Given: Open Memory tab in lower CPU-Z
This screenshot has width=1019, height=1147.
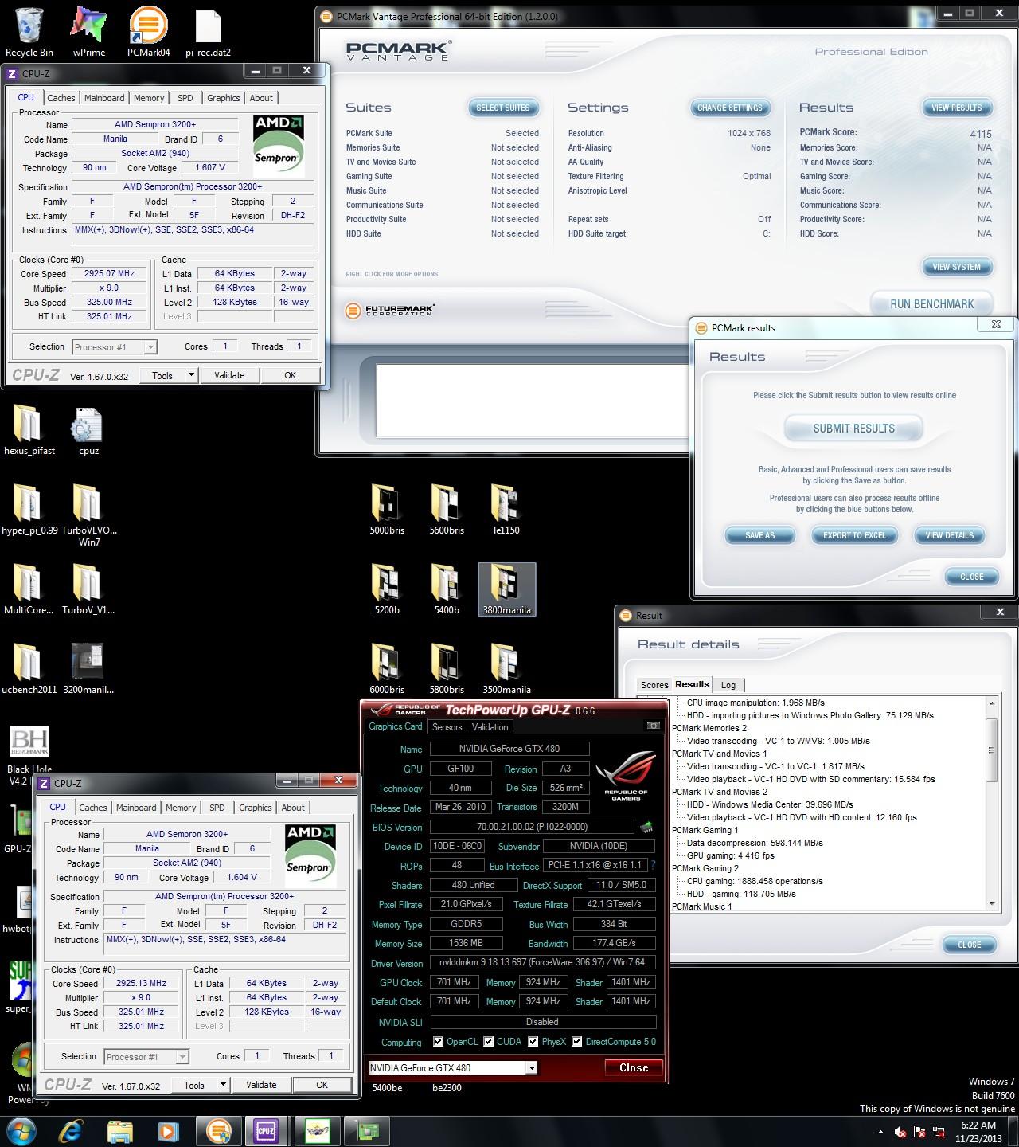Looking at the screenshot, I should click(x=181, y=808).
